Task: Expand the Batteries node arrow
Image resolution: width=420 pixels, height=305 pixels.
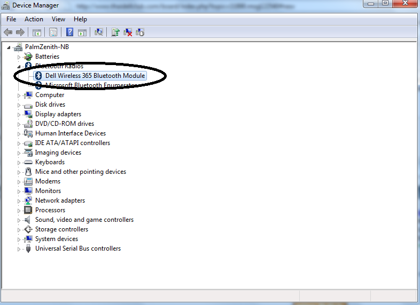Action: [x=19, y=57]
